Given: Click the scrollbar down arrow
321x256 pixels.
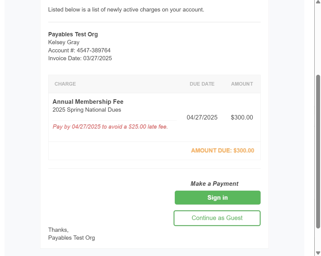Looking at the screenshot, I should point(318,253).
